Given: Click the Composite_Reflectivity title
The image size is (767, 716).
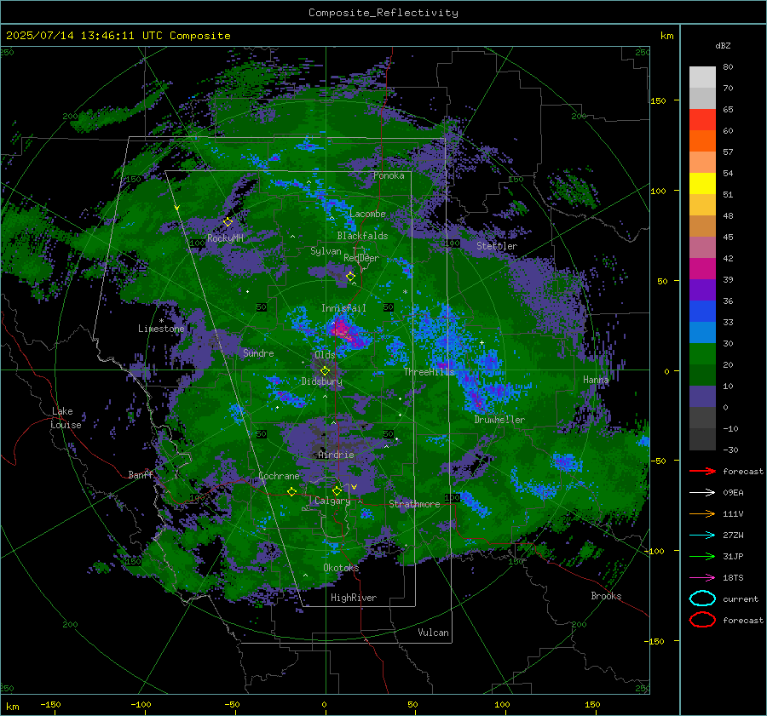Looking at the screenshot, I should (x=383, y=13).
